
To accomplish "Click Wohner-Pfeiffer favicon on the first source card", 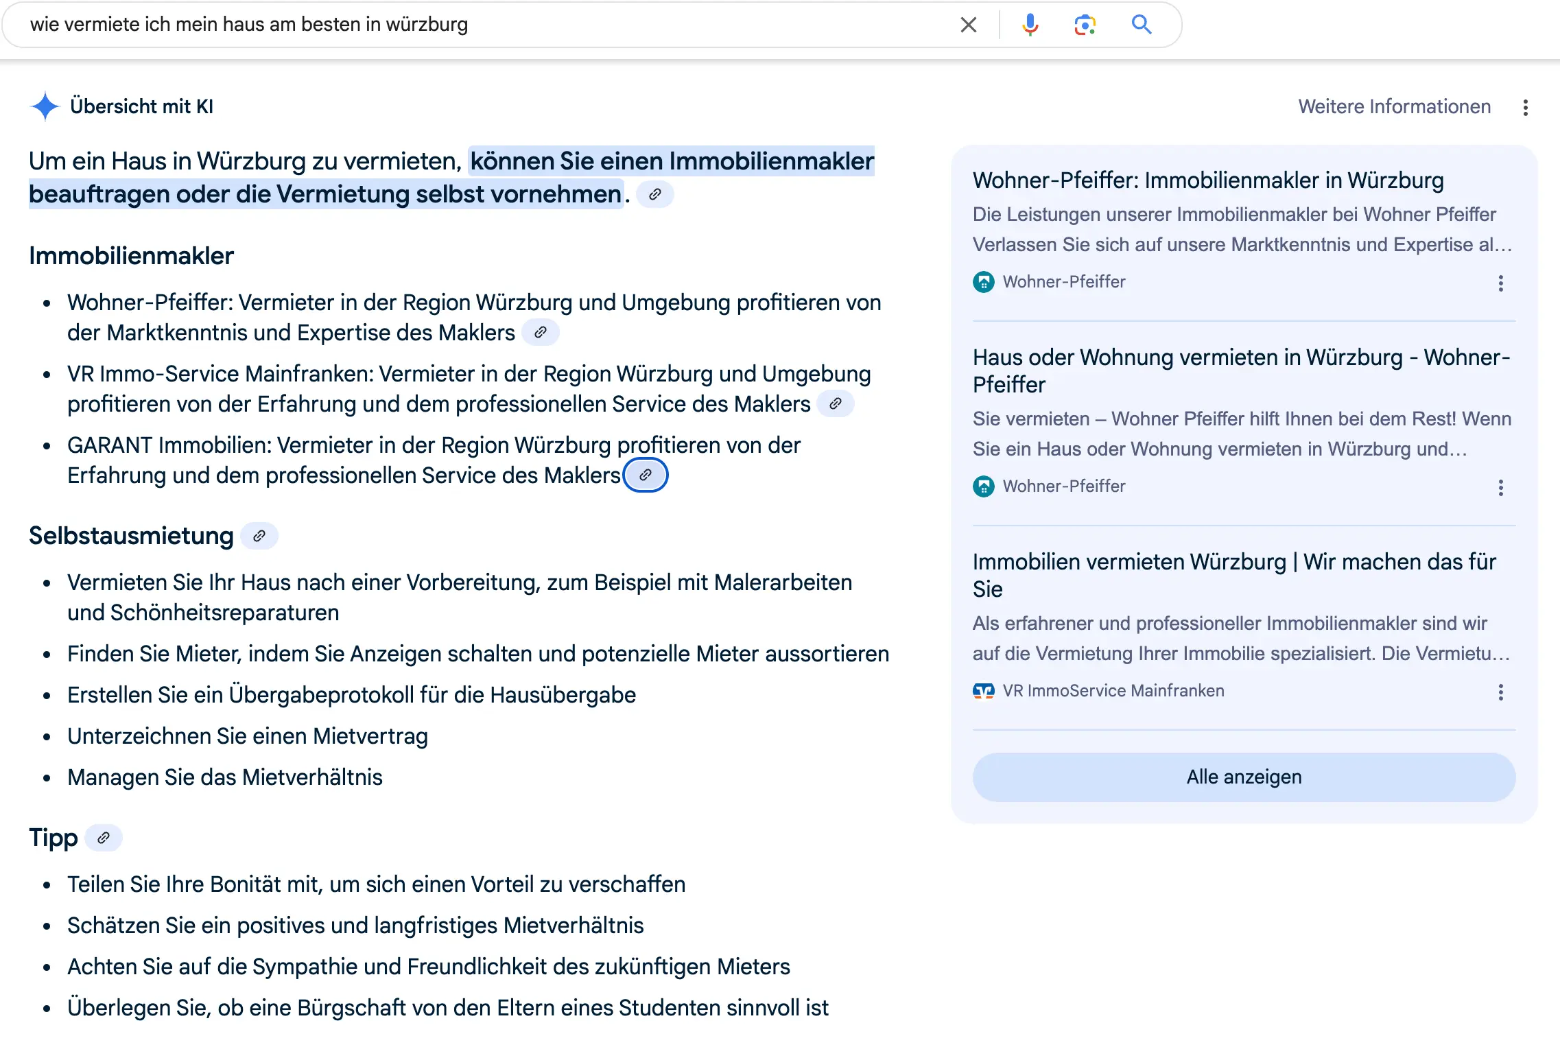I will 984,282.
